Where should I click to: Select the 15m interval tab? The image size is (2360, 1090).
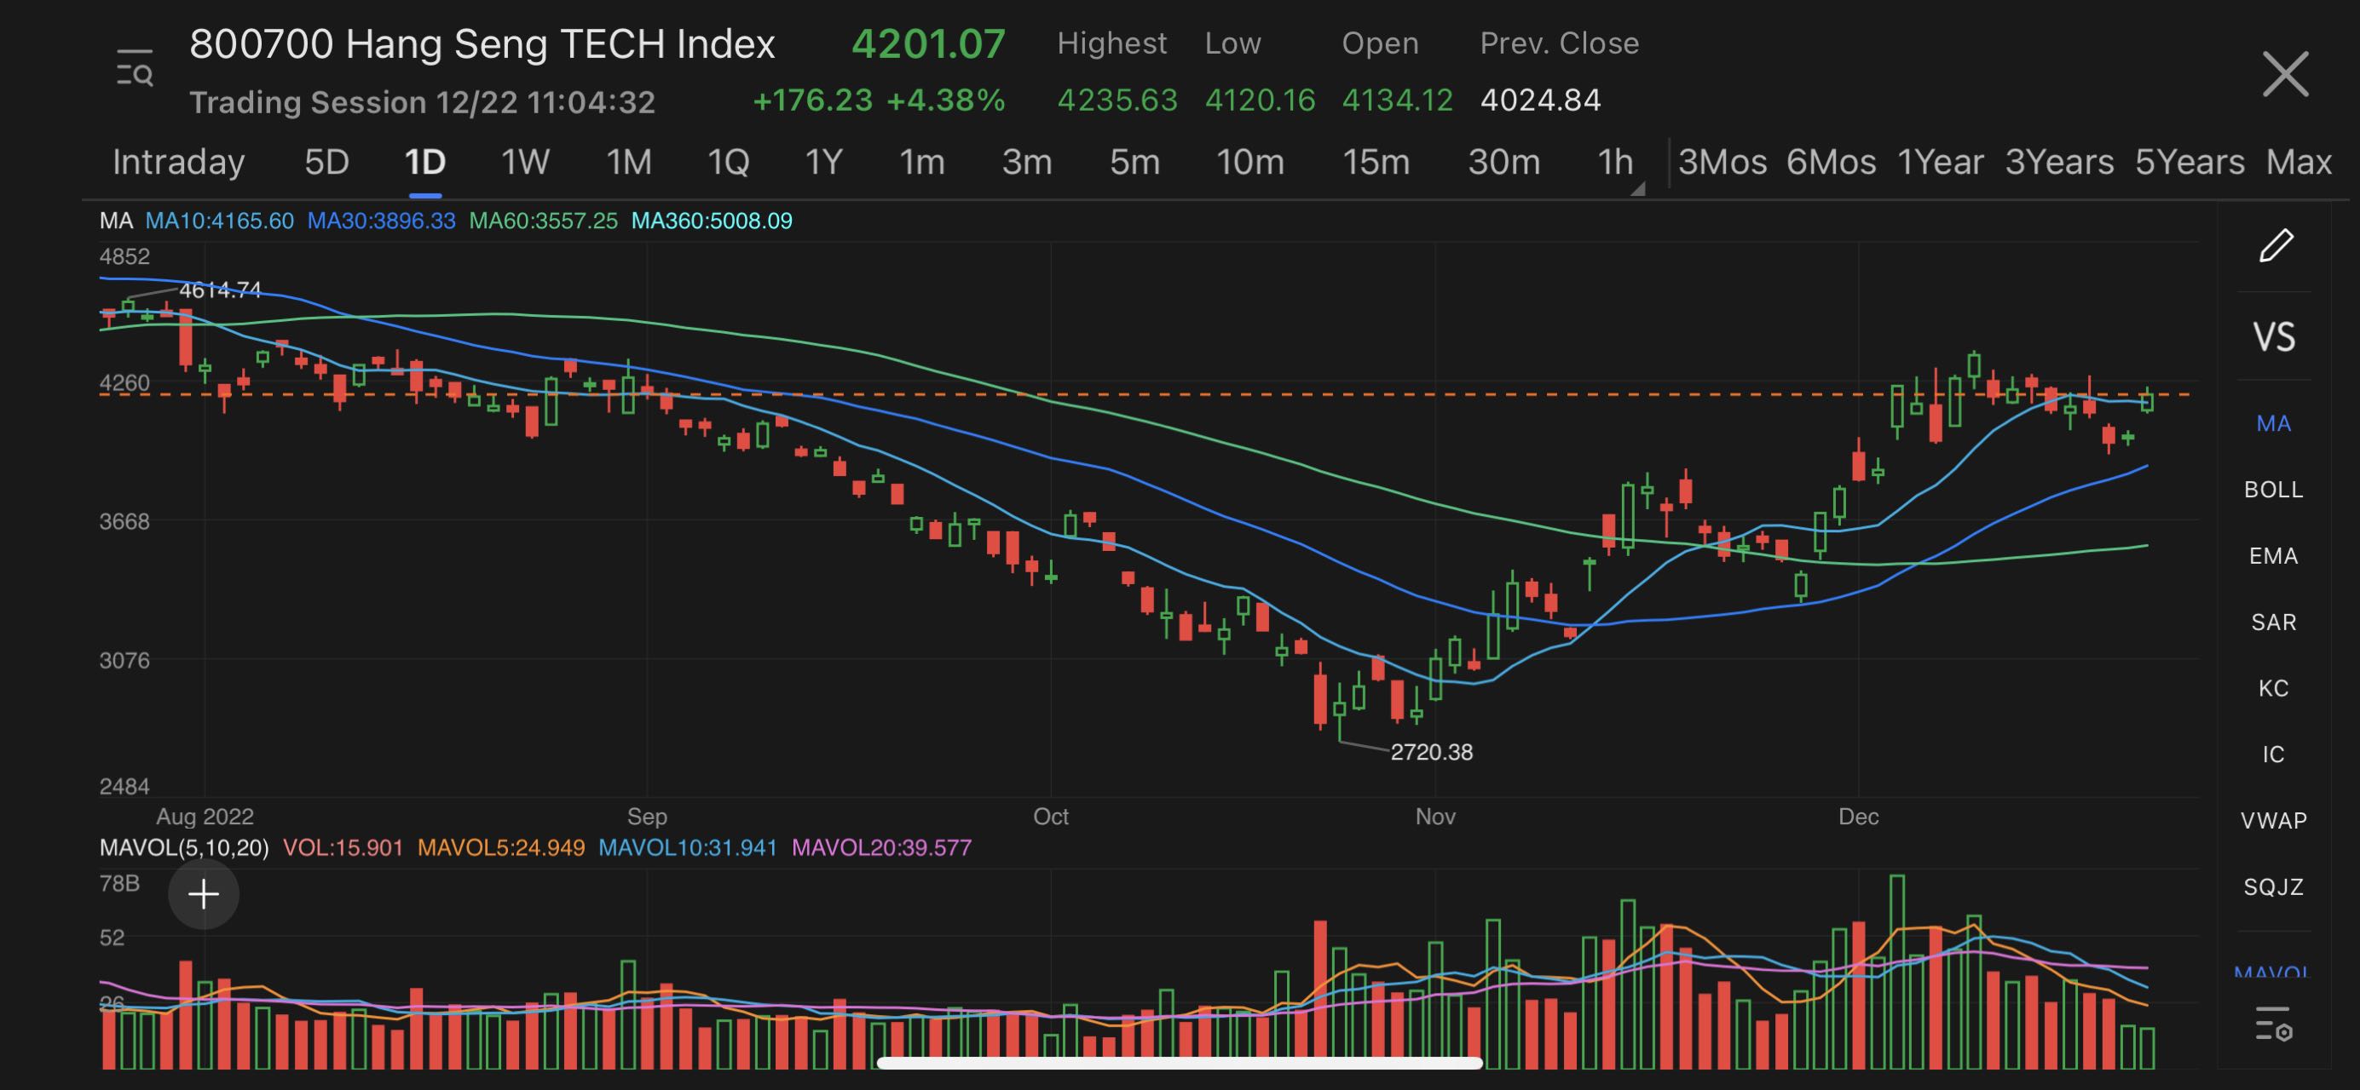coord(1376,162)
